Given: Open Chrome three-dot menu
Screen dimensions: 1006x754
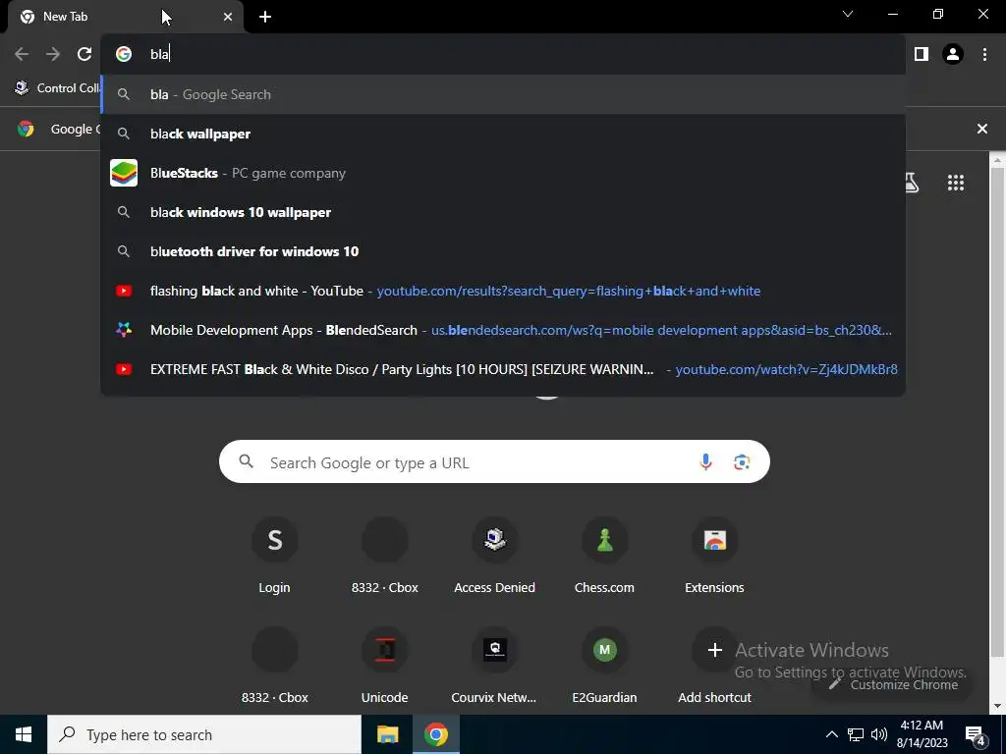Looking at the screenshot, I should pos(984,54).
